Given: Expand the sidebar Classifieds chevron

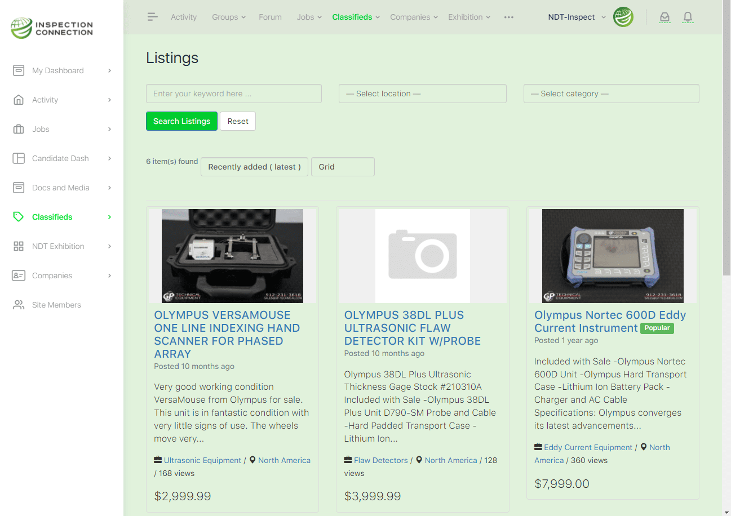Looking at the screenshot, I should [109, 217].
